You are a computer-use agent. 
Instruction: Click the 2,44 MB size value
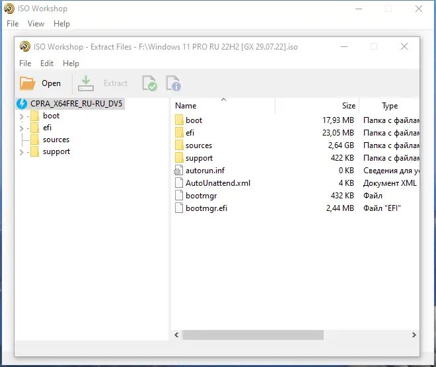[340, 208]
